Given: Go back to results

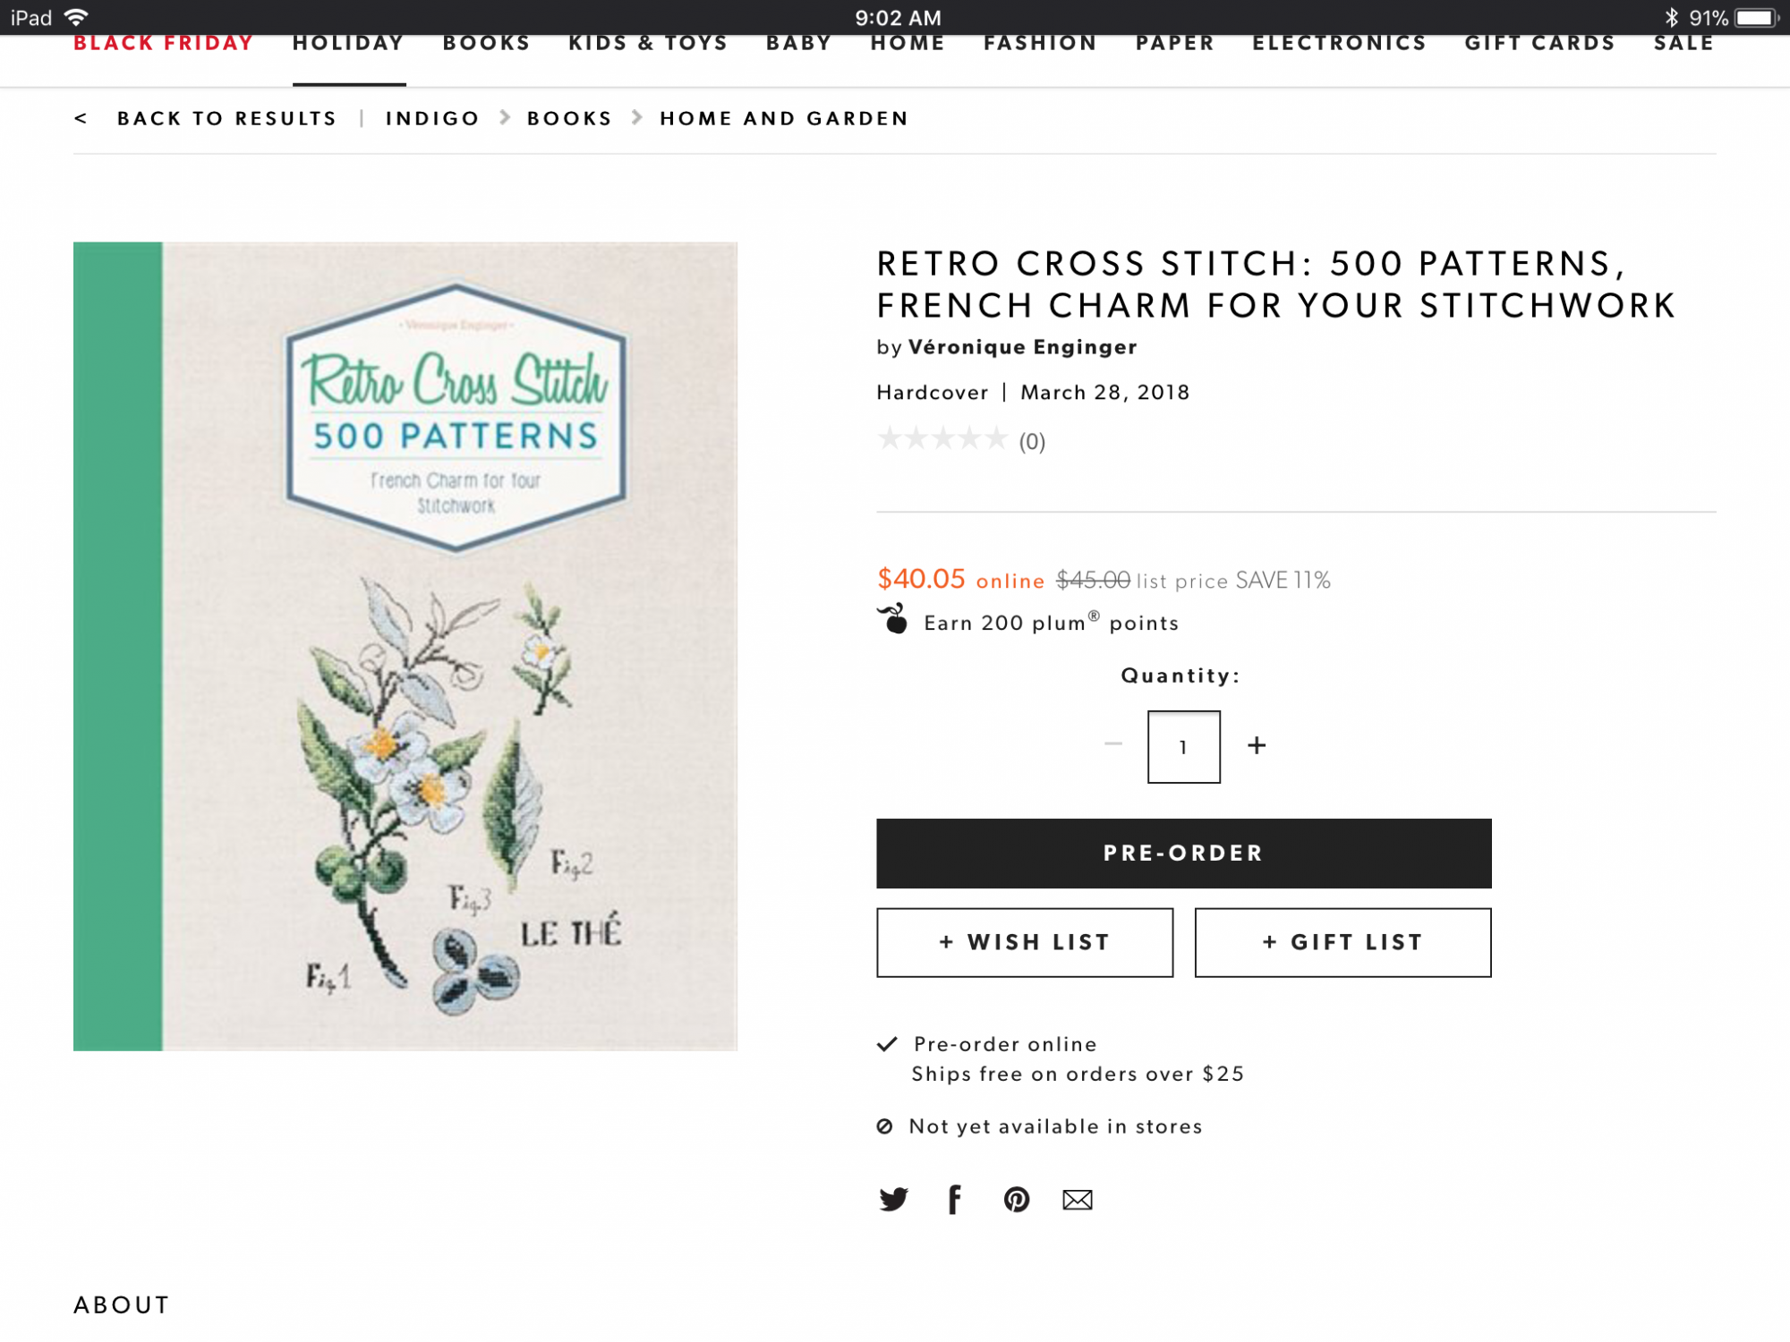Looking at the screenshot, I should click(226, 118).
